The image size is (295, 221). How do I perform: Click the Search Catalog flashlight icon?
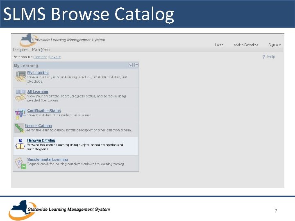(x=19, y=128)
